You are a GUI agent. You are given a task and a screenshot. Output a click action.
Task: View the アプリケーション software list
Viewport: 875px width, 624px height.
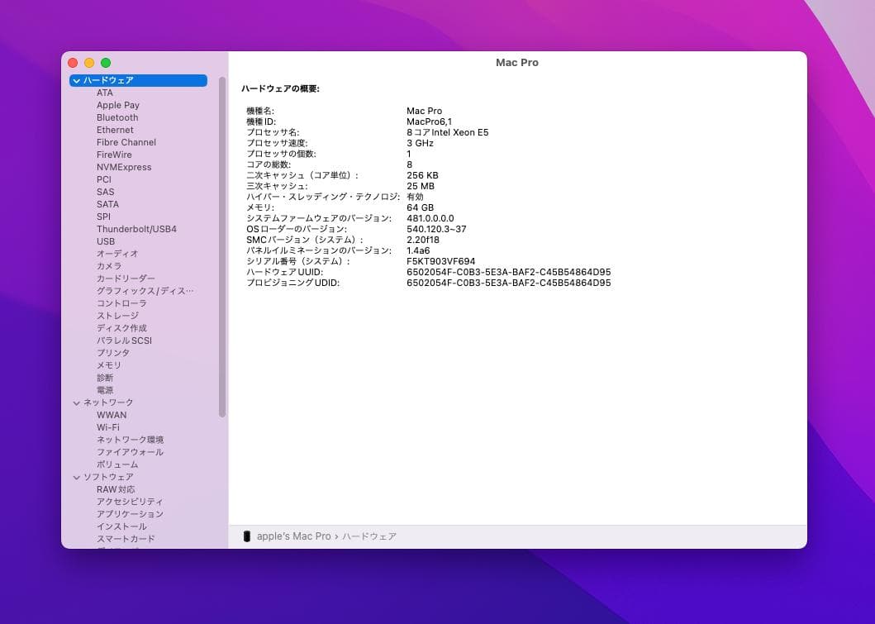pyautogui.click(x=128, y=514)
